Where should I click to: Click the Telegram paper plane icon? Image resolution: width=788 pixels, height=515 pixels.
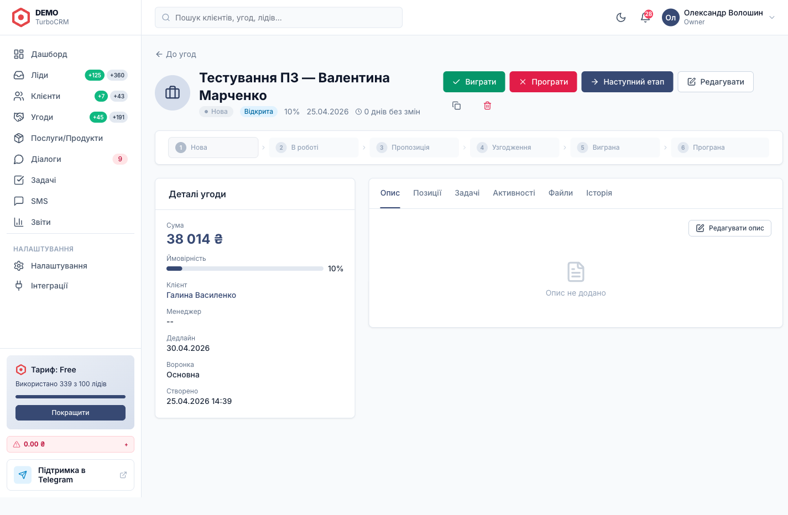coord(23,475)
